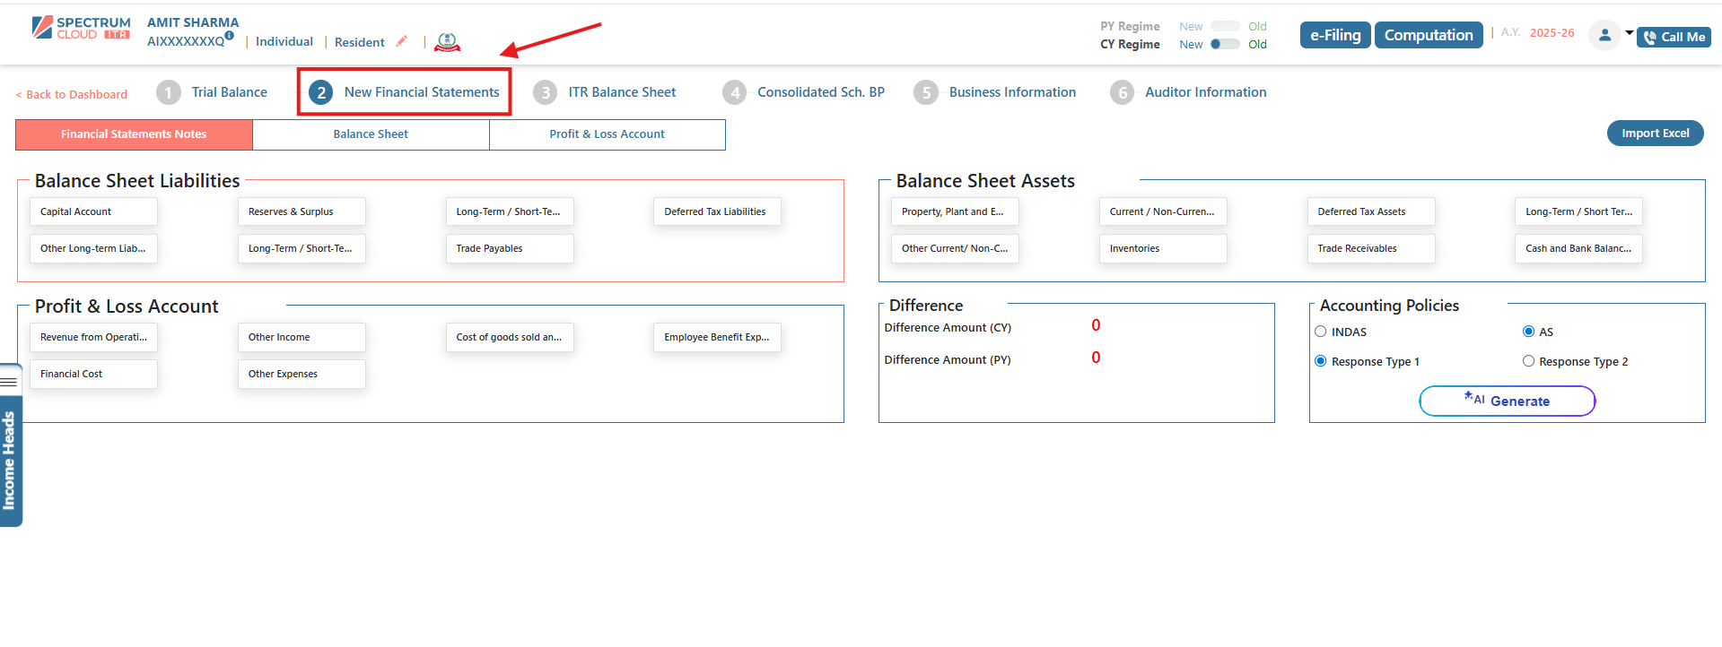Switch to the Balance Sheet tab

pos(371,134)
